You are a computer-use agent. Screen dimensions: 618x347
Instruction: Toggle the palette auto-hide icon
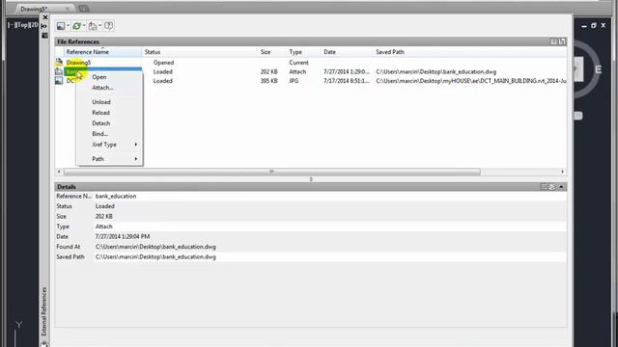click(x=44, y=26)
